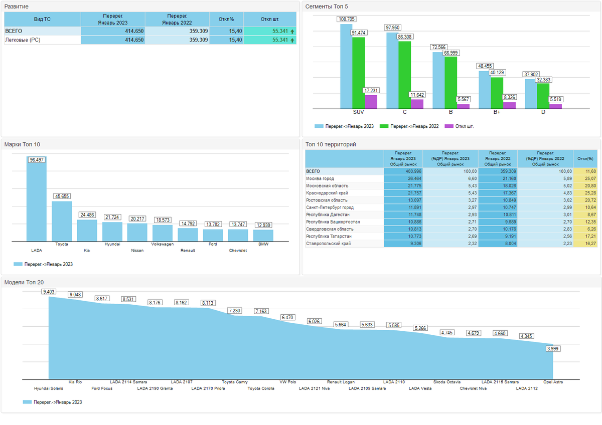Select the Ставропольский край row label

[x=328, y=244]
